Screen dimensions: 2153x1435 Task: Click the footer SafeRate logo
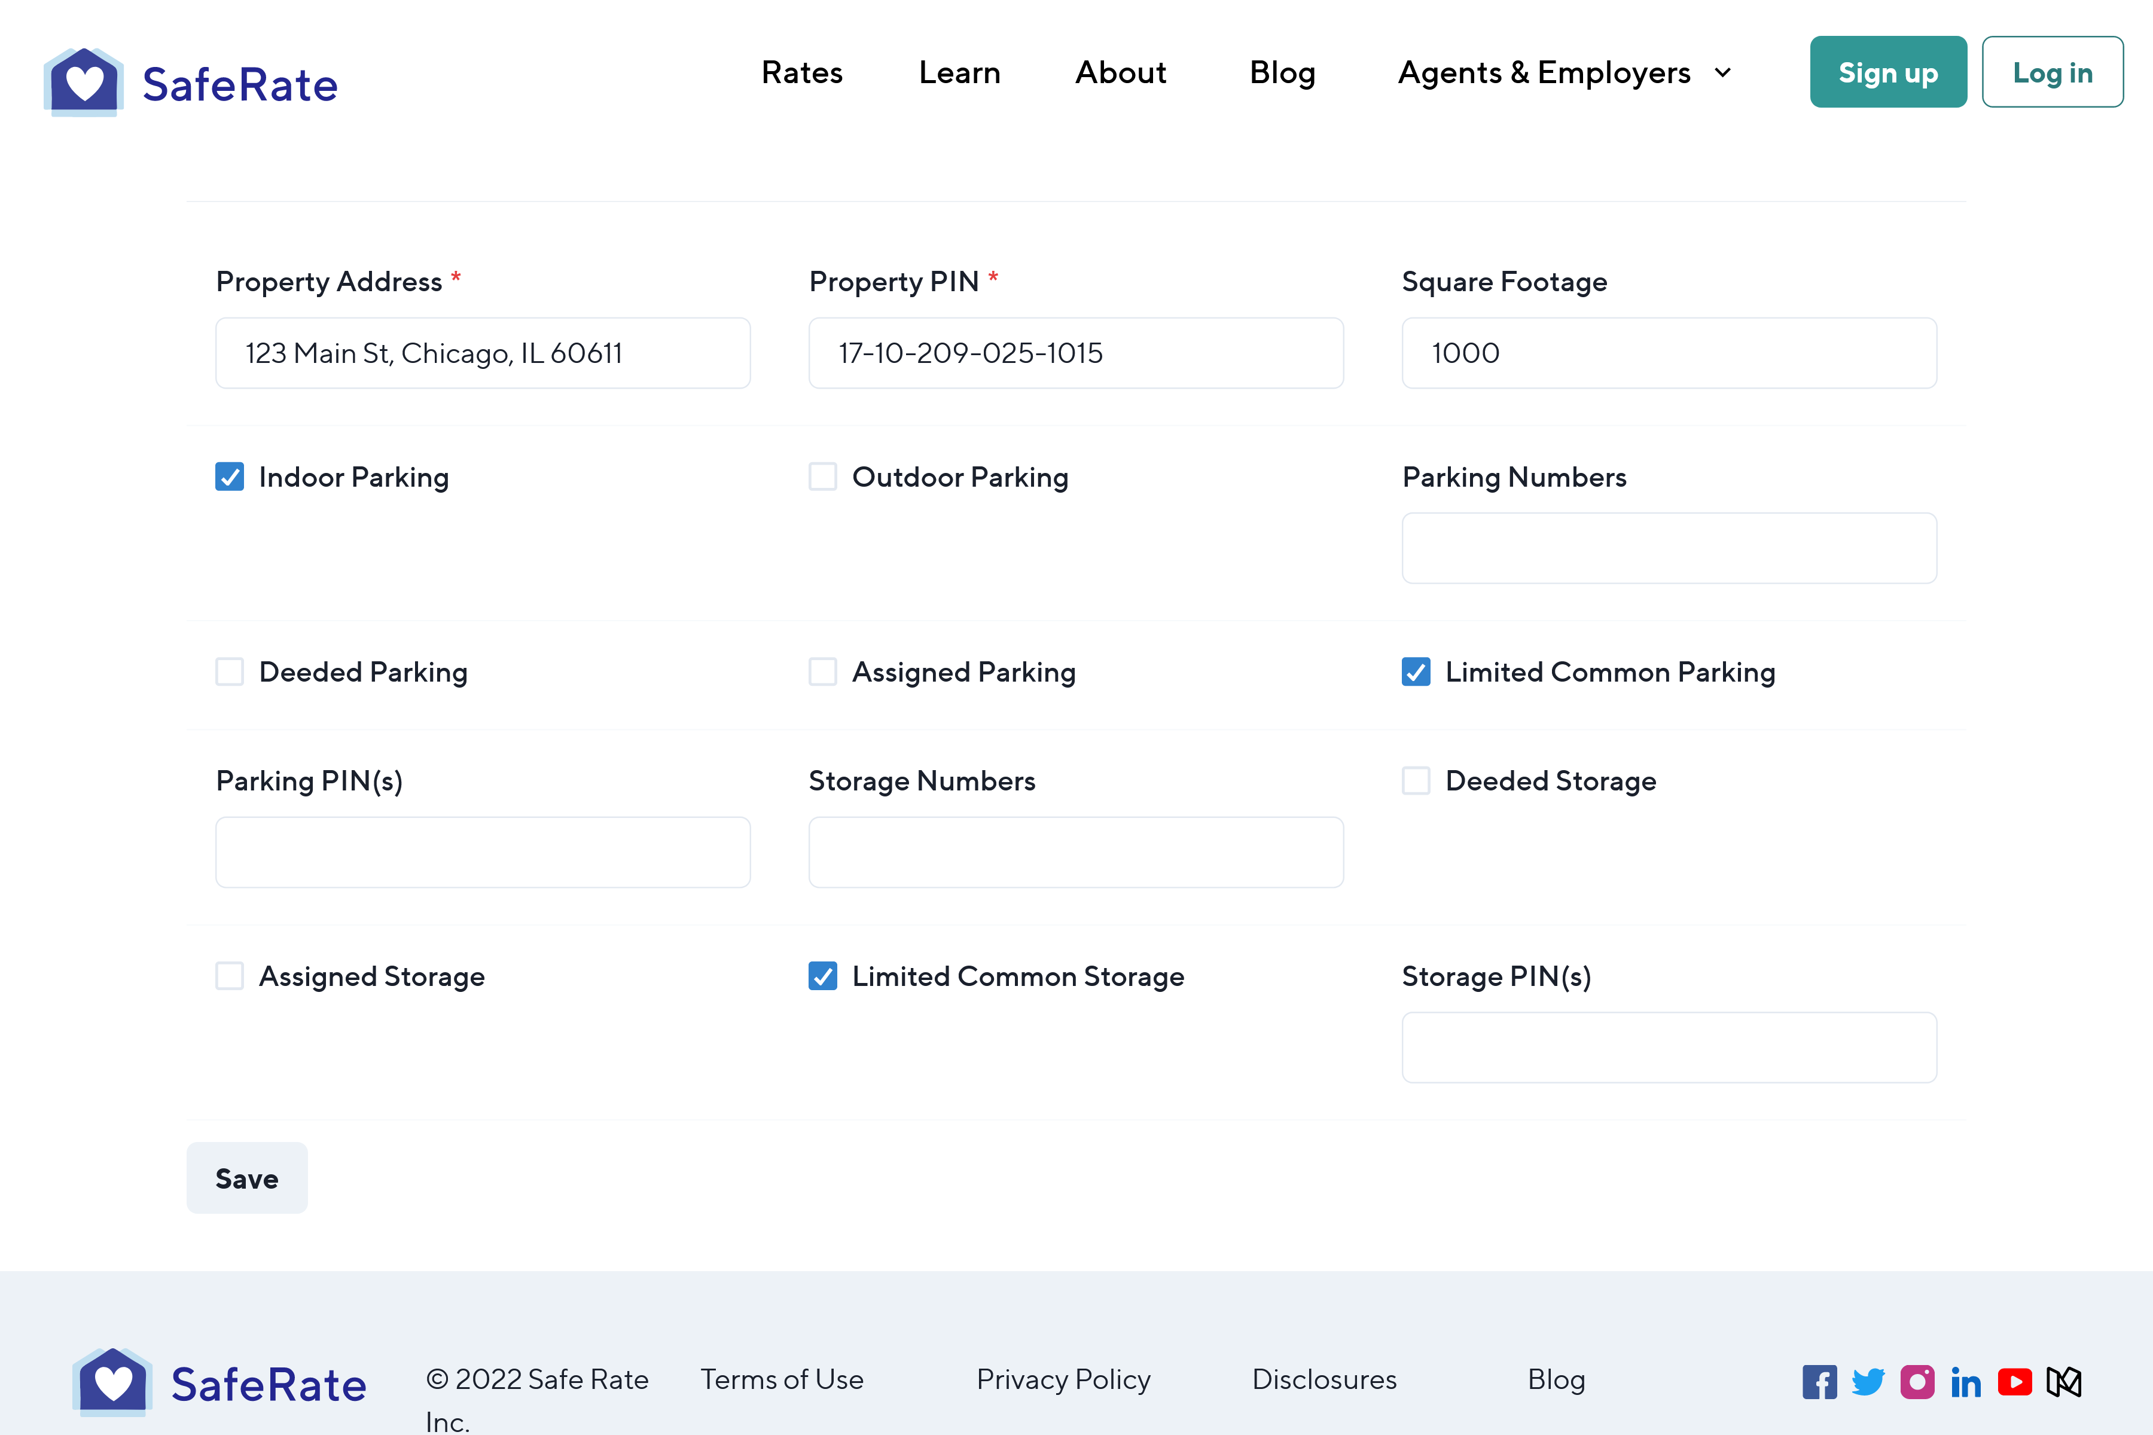(219, 1382)
